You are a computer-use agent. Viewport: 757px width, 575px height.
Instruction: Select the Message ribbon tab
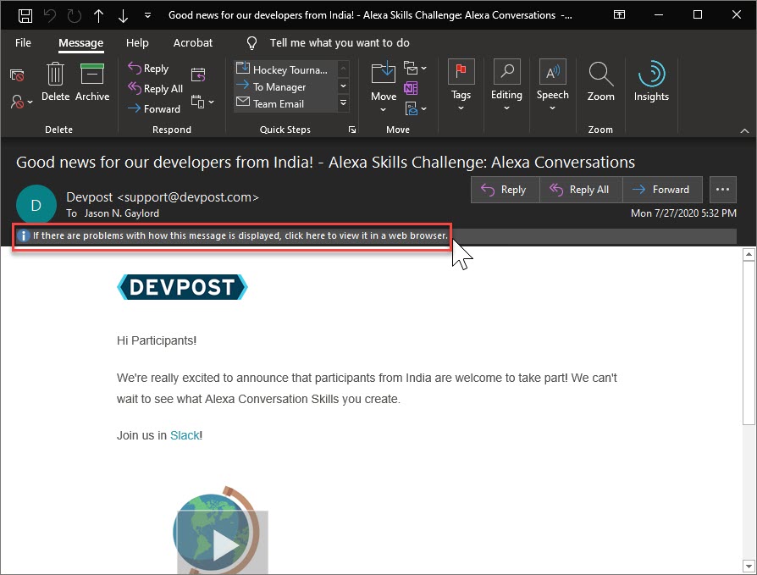80,42
